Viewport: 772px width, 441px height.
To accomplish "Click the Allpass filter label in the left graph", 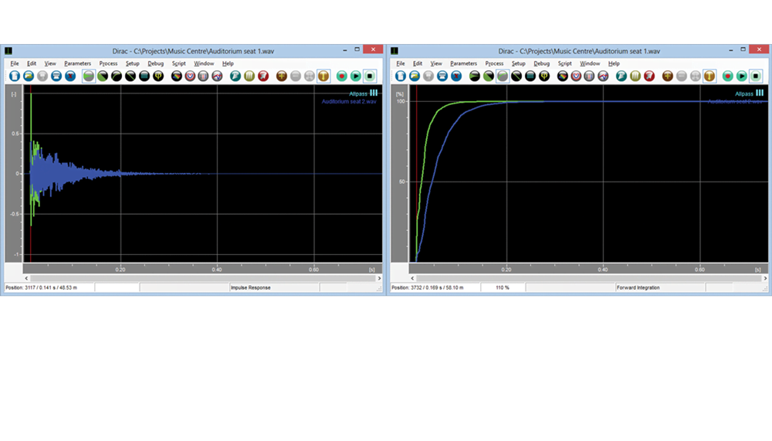I will click(358, 93).
